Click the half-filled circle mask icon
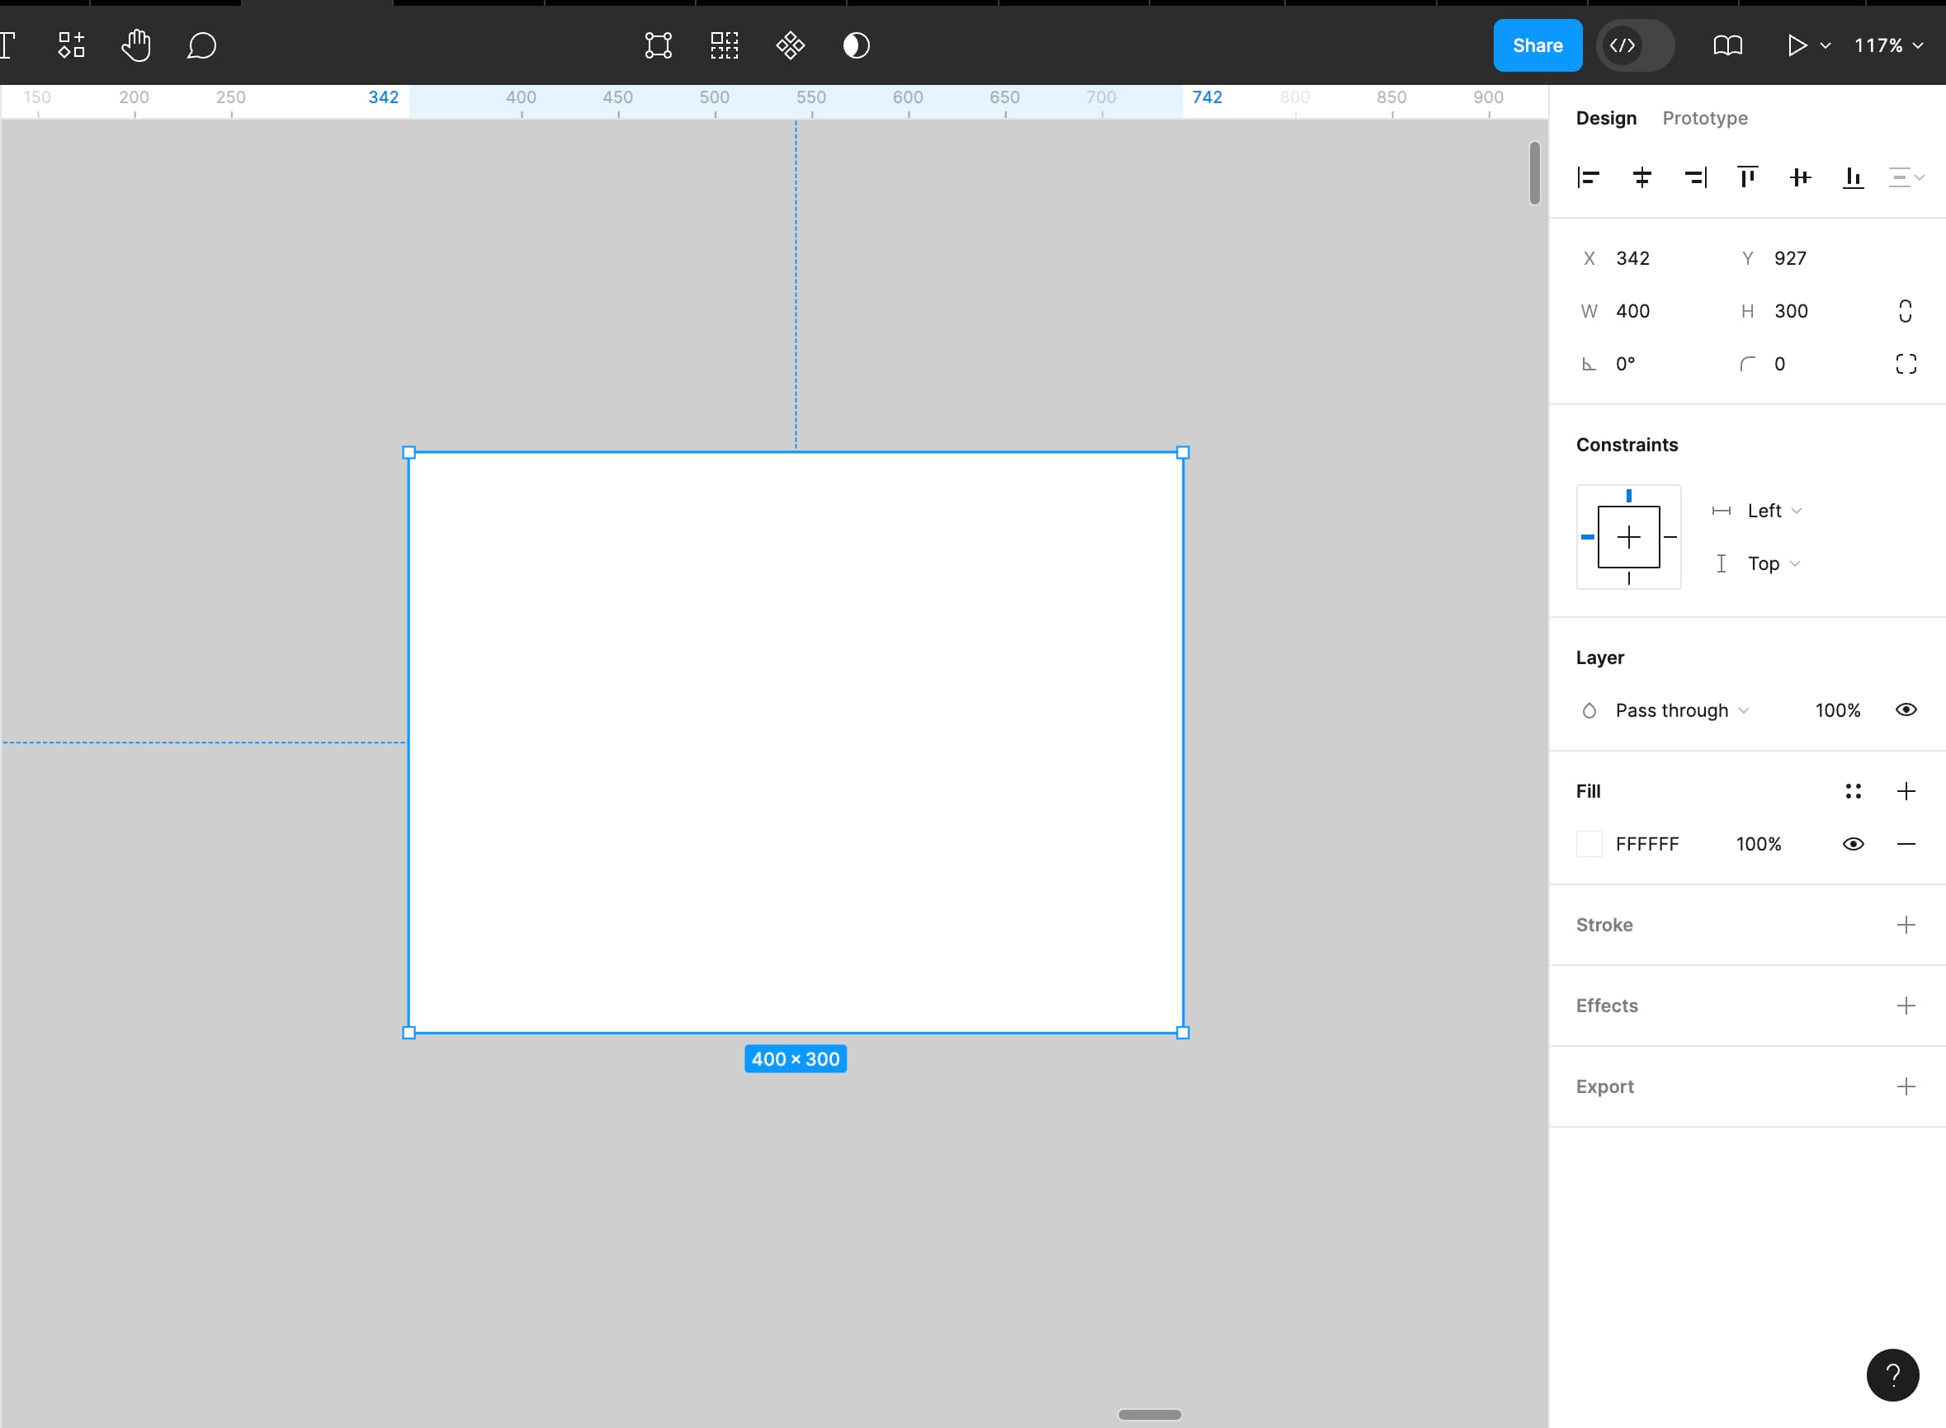 [856, 45]
